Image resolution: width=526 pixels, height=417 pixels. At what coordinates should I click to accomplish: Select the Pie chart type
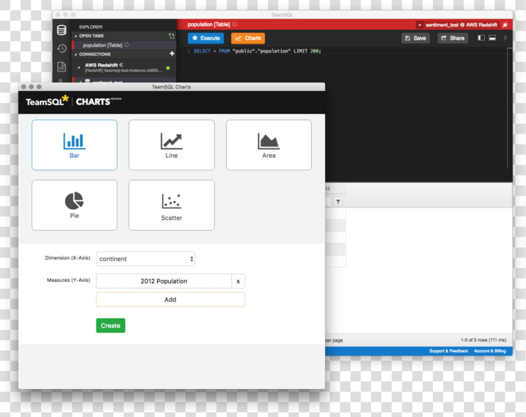tap(74, 205)
